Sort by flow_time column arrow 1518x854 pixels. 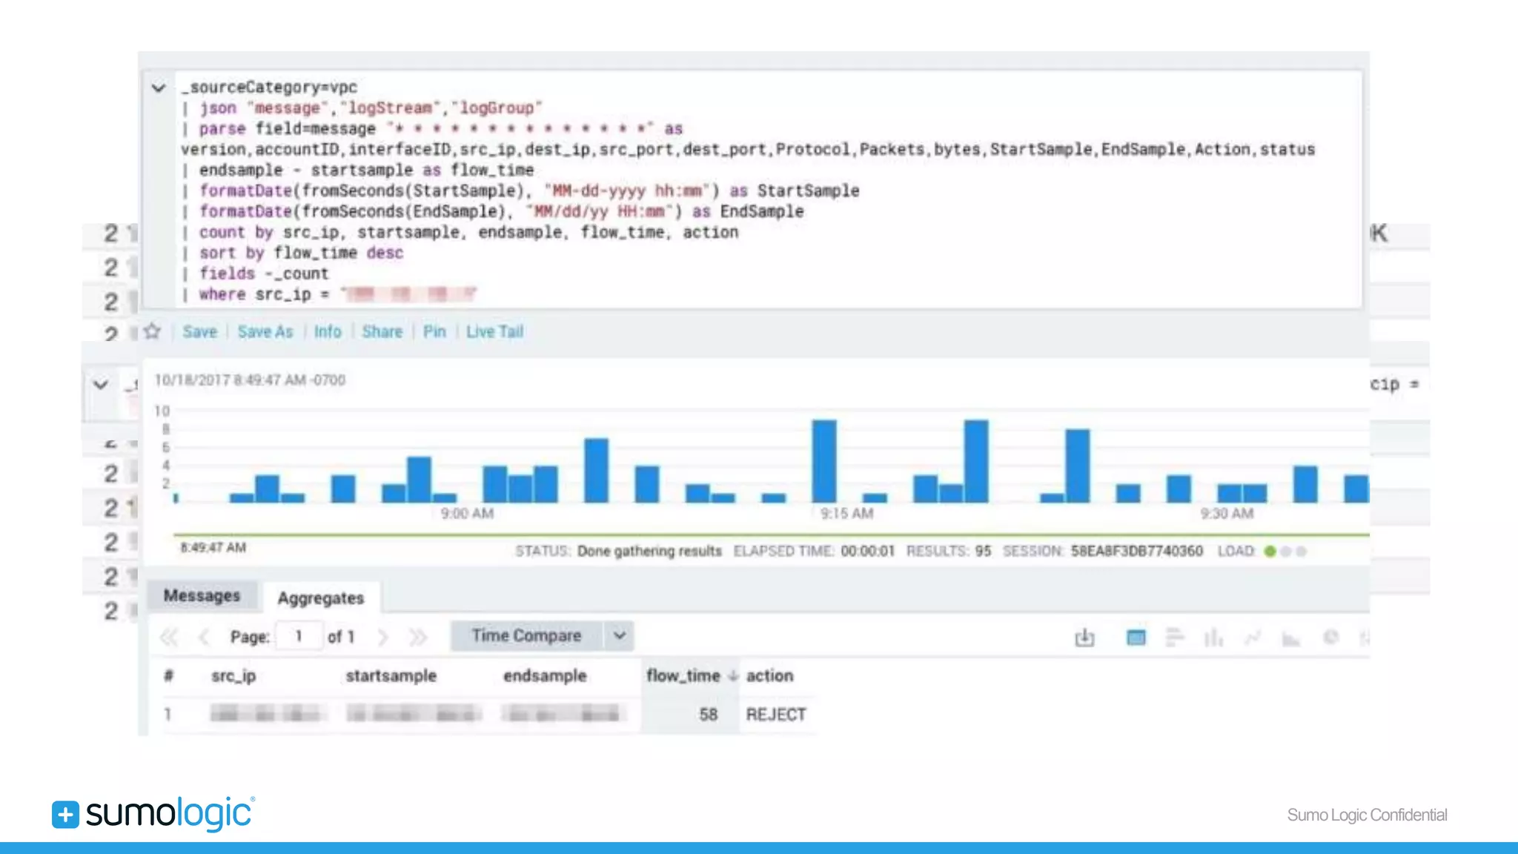[x=733, y=676]
